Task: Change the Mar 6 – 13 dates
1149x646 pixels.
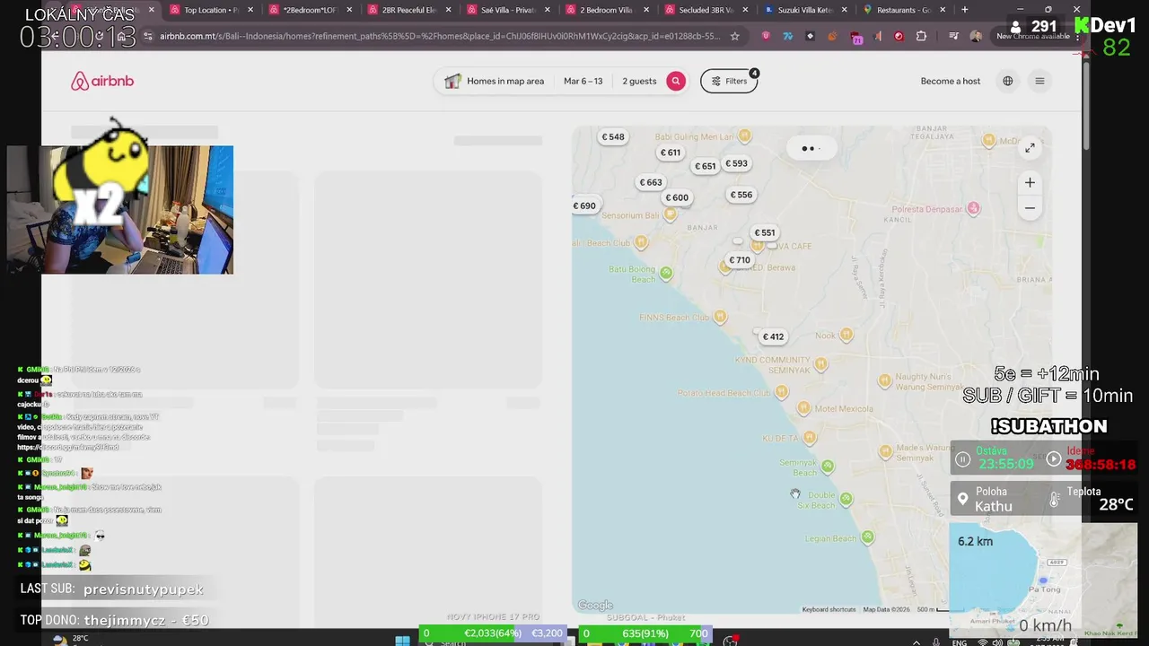Action: pos(583,81)
